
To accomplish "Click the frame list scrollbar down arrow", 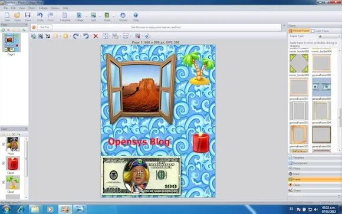I will tap(340, 150).
